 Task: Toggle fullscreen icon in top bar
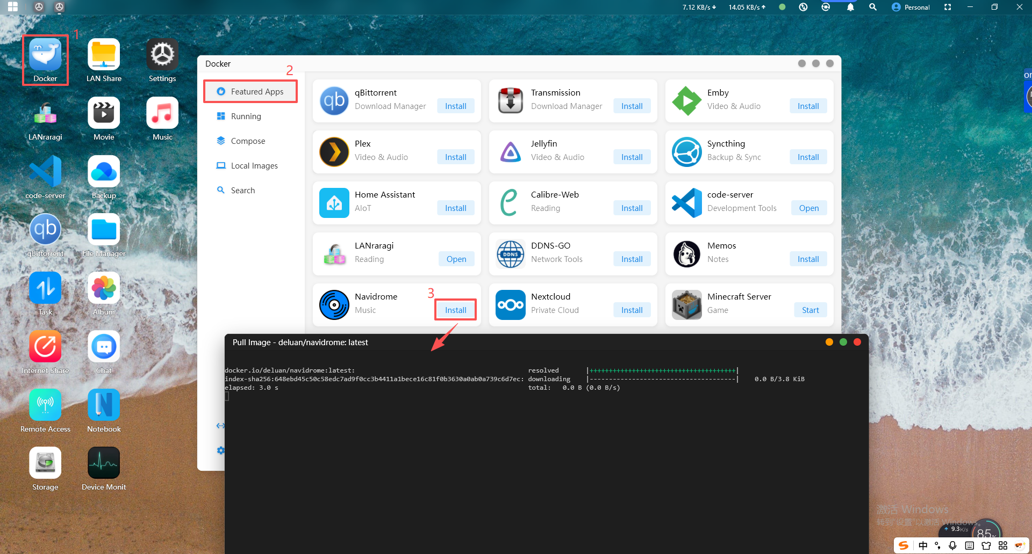point(948,7)
